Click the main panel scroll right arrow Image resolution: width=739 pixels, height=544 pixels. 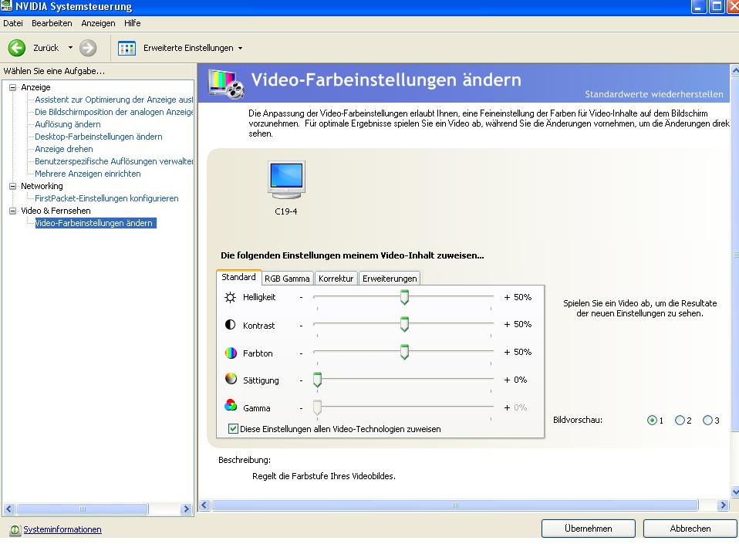723,505
